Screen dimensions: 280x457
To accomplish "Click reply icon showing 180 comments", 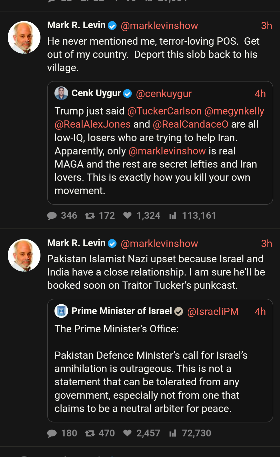I will [52, 433].
